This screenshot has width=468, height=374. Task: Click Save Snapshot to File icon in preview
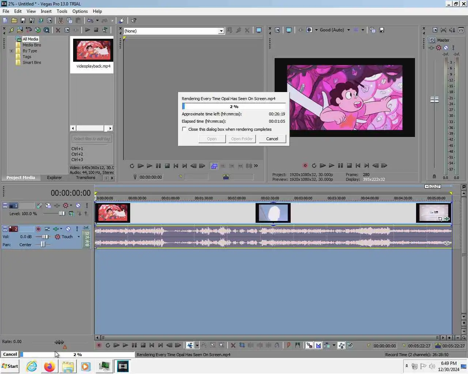click(x=381, y=30)
